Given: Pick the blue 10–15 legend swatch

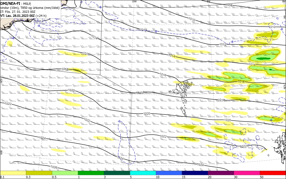Looking at the screenshot, I should click(169, 173).
